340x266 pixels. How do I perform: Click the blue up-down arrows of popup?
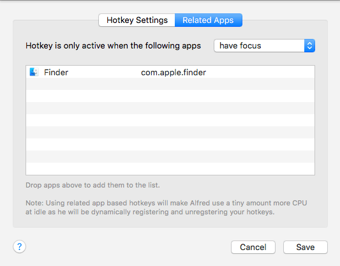tap(309, 45)
